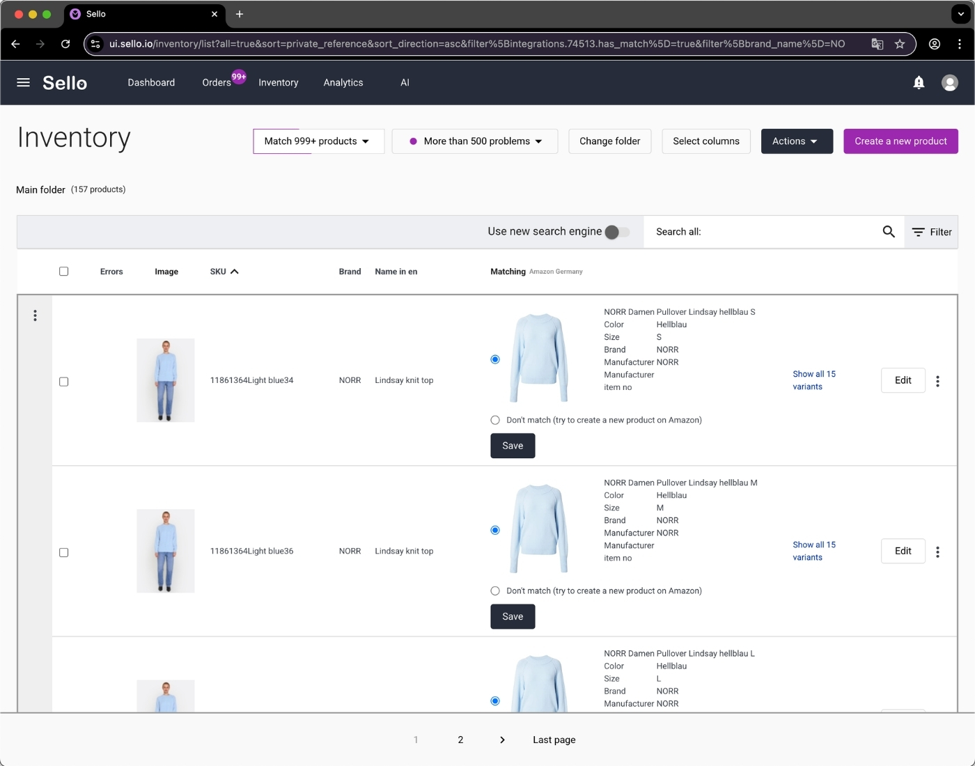Switch to the Analytics section
This screenshot has width=975, height=766.
[x=343, y=82]
